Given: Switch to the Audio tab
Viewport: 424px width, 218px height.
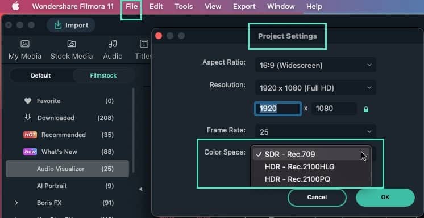Looking at the screenshot, I should [x=113, y=50].
